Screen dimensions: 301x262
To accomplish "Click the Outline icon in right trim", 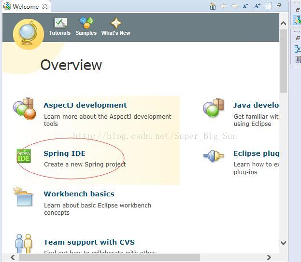I will (x=298, y=49).
